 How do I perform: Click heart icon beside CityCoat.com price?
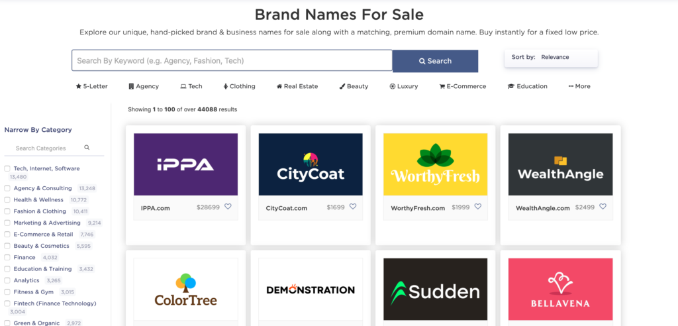pos(353,207)
